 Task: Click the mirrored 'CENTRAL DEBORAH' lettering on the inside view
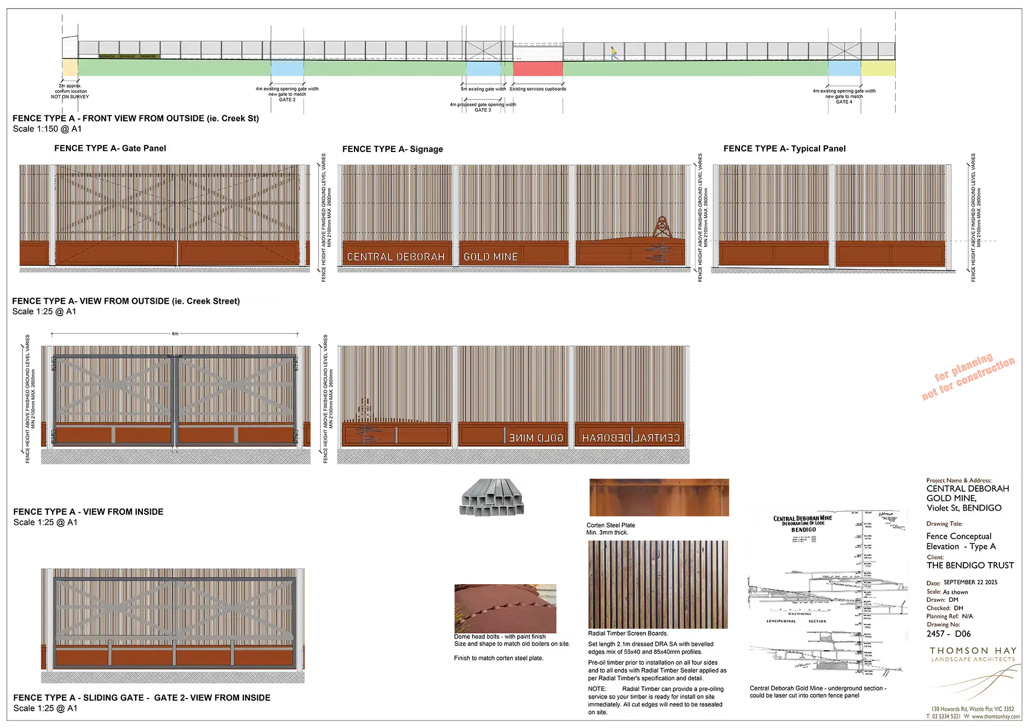[x=631, y=438]
